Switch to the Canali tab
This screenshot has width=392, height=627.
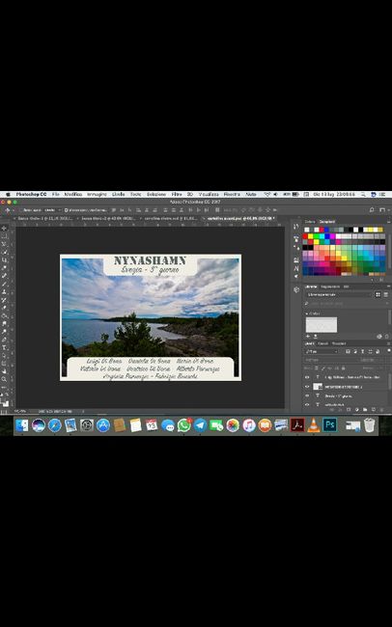coord(323,343)
